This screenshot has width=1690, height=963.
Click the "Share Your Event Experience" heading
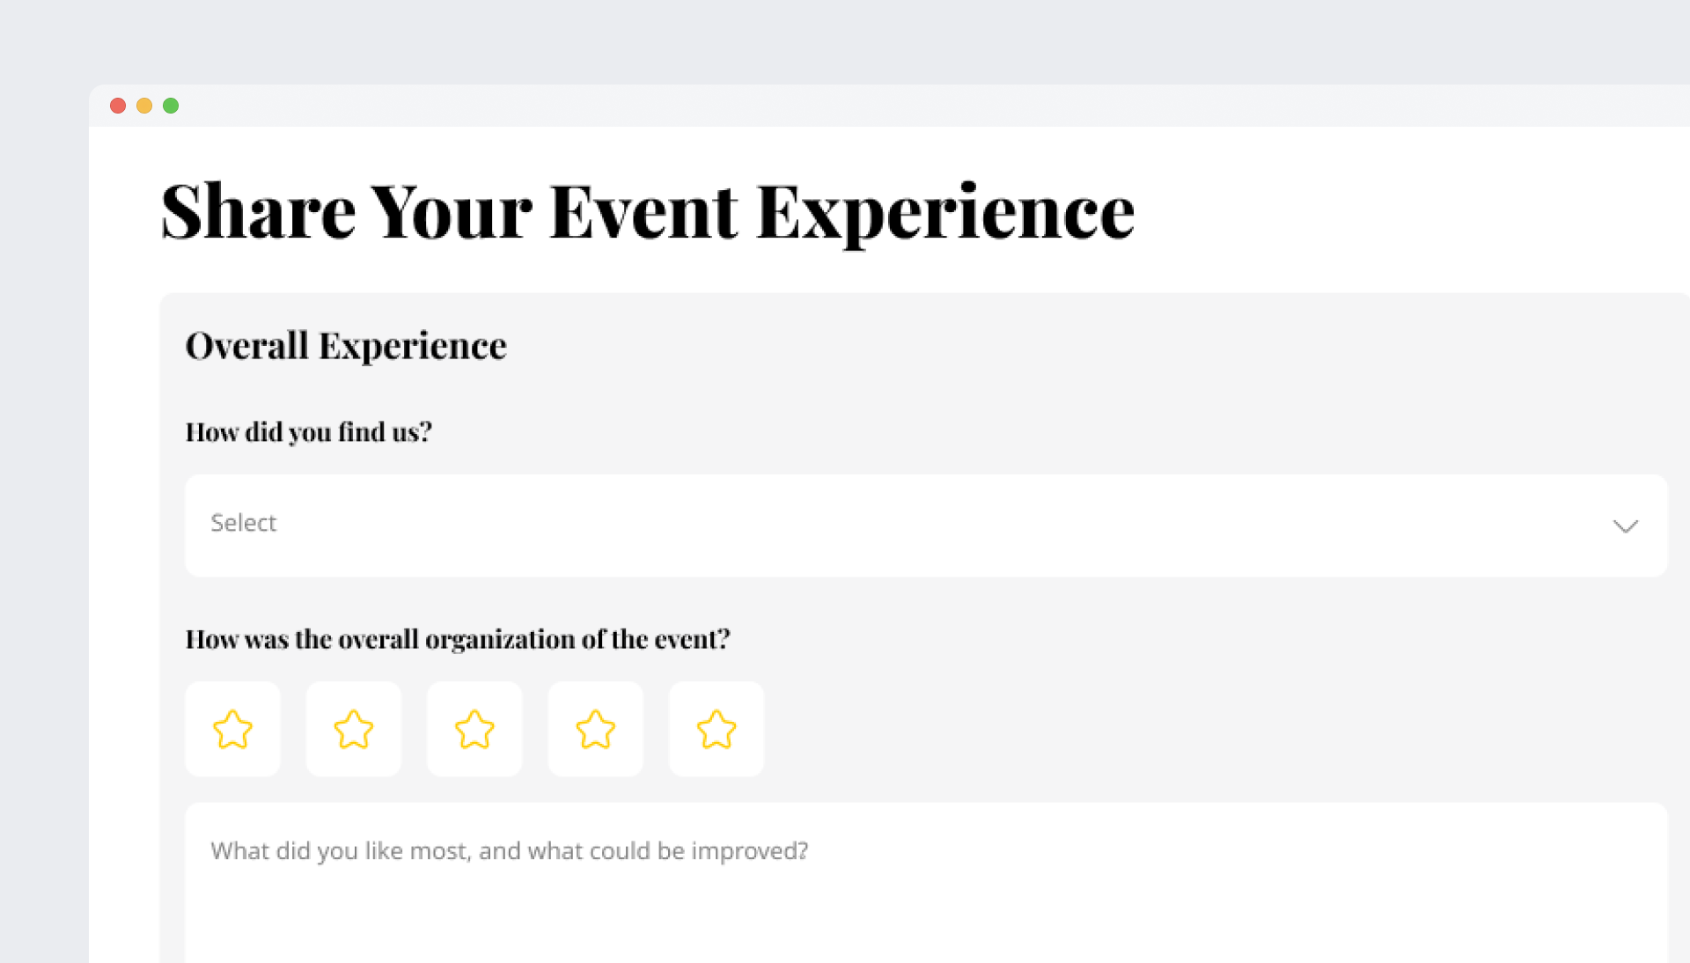(648, 212)
